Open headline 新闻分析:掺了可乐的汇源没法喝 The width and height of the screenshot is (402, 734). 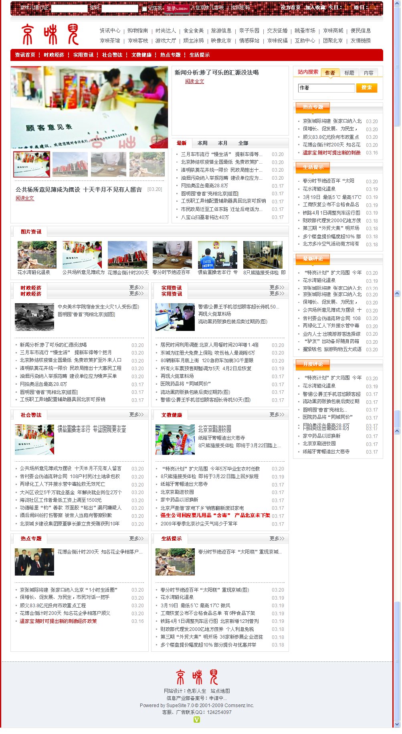point(216,73)
